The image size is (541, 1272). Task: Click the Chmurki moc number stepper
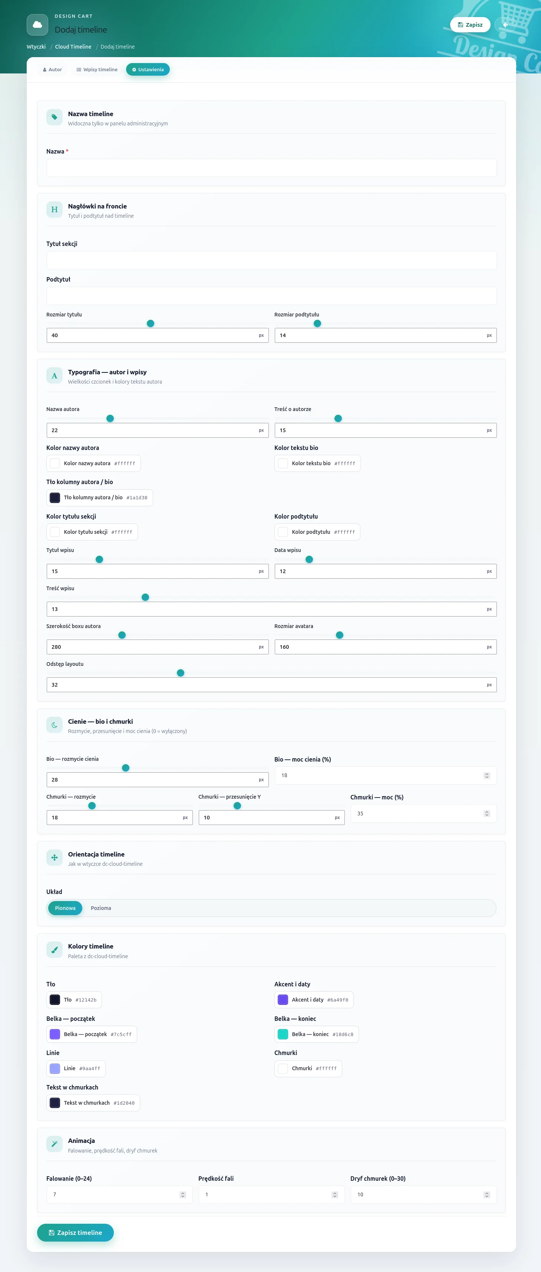tap(487, 813)
